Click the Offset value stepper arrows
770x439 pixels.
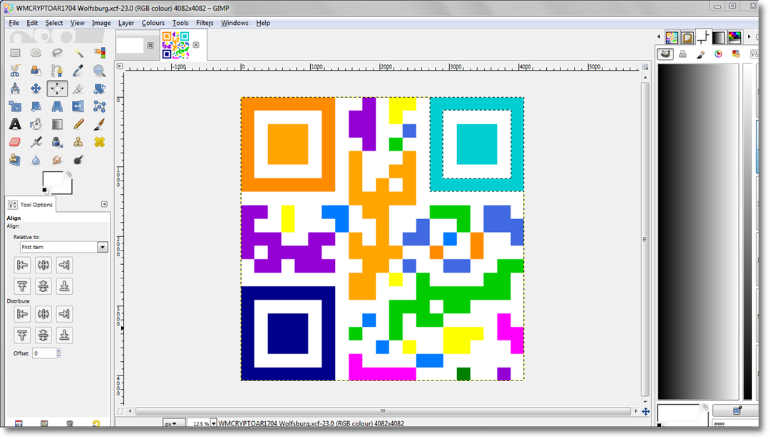59,353
